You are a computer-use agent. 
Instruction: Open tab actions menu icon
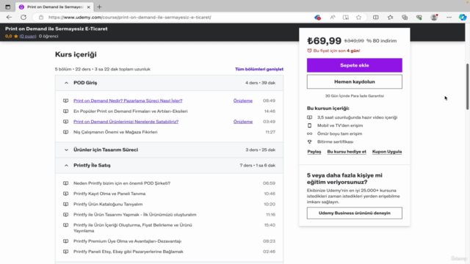pos(8,7)
